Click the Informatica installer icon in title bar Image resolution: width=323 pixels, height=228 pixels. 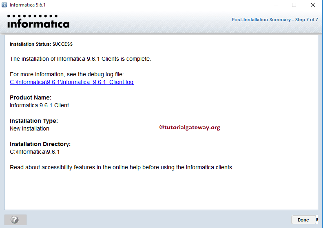(4, 5)
